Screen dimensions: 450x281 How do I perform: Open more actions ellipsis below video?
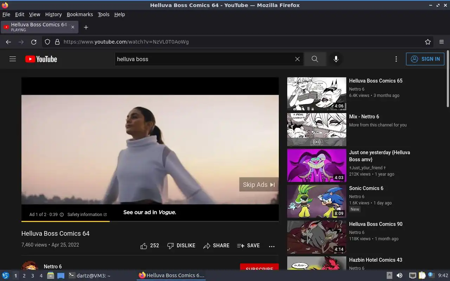[272, 246]
